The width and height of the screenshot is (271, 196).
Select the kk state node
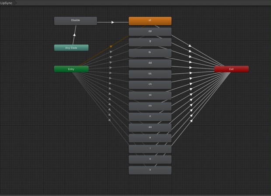(150, 74)
